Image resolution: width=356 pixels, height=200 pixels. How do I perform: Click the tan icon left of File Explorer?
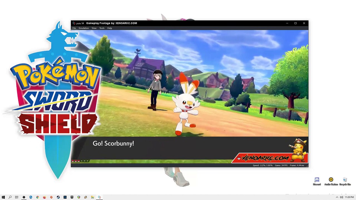86,197
